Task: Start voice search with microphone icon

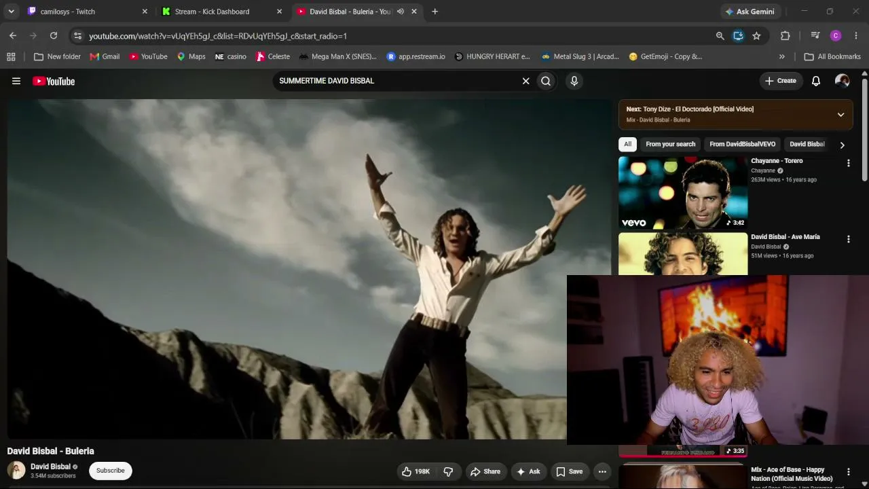Action: 574,81
